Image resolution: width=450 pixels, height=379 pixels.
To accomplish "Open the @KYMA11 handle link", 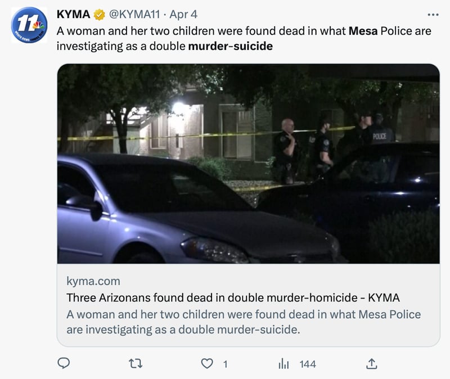I will (x=134, y=15).
